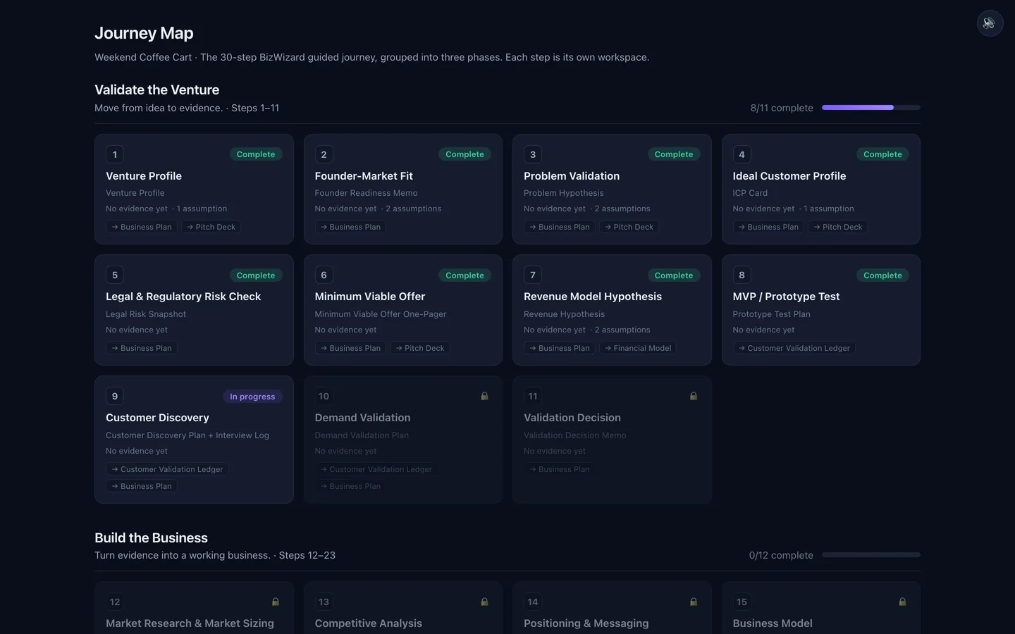Select the Build the Business section heading
Screen dimensions: 1015x634
(x=151, y=537)
